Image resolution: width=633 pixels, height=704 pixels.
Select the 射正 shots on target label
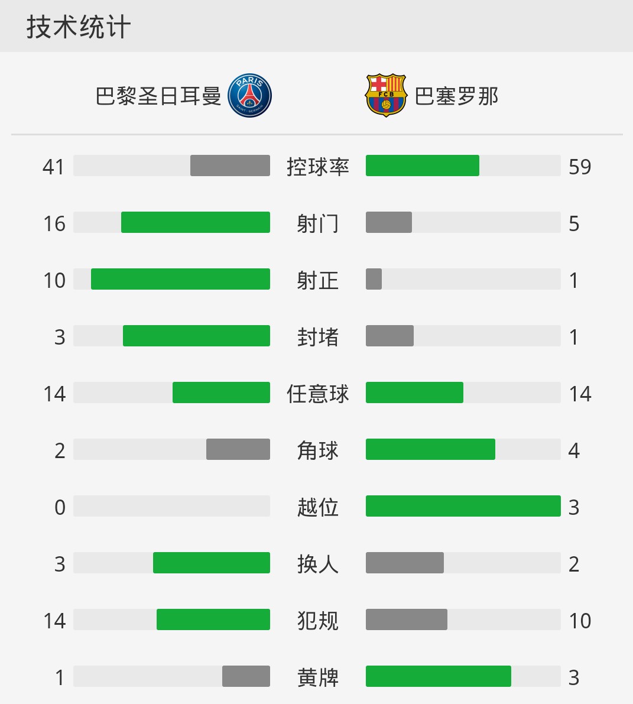pyautogui.click(x=318, y=280)
